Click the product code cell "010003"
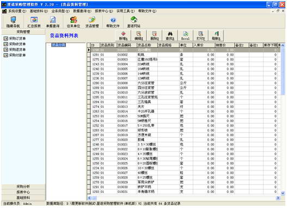 point(127,59)
